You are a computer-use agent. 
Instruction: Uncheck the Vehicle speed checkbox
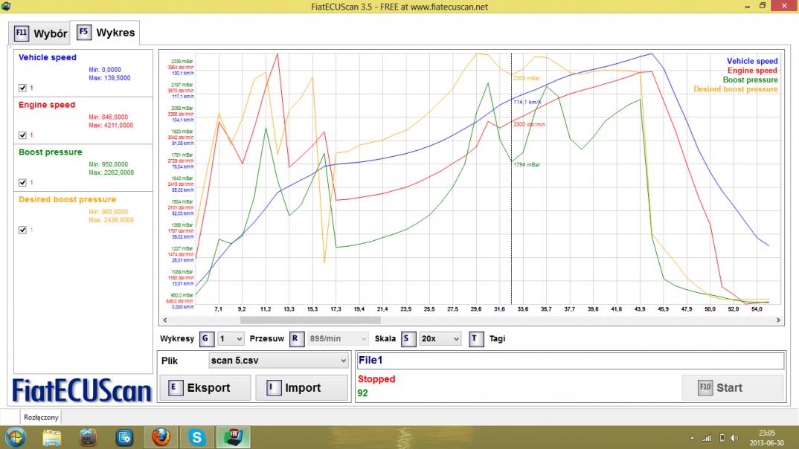click(22, 88)
